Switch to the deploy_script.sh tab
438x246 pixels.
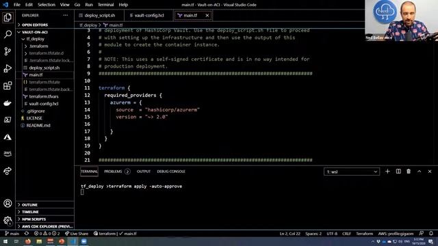99,15
